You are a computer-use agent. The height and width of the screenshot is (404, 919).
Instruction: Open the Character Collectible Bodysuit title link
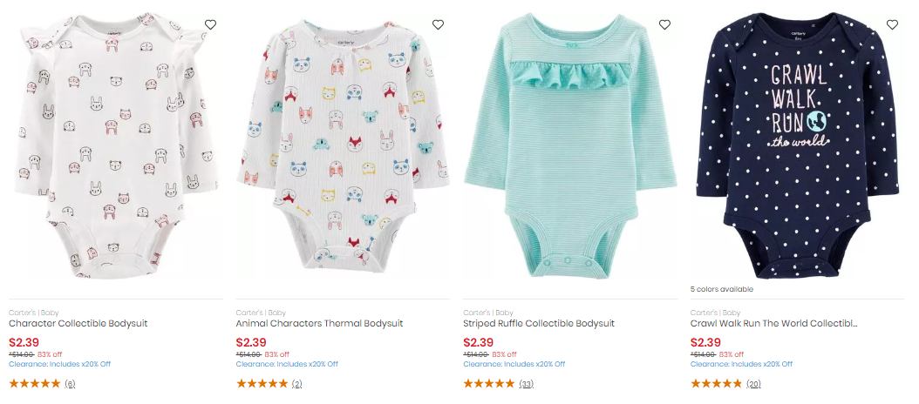click(x=78, y=323)
